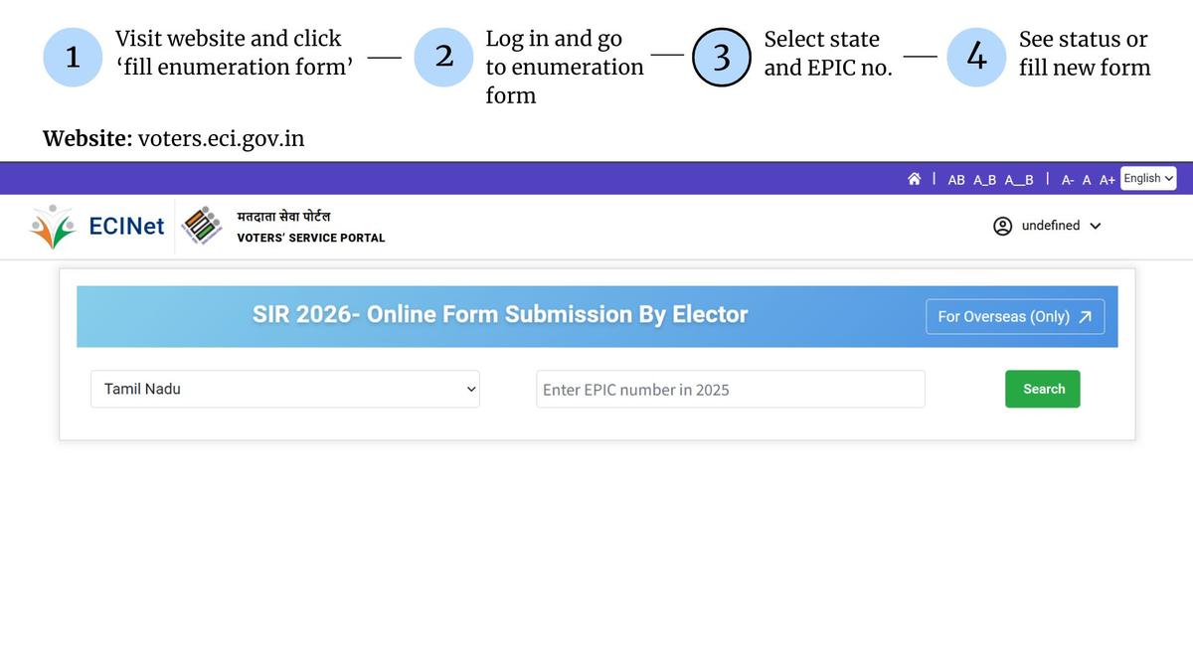Click the For Overseas (Only) button

point(1014,317)
